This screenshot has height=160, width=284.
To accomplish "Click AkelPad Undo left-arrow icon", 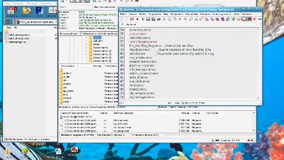I will [180, 19].
